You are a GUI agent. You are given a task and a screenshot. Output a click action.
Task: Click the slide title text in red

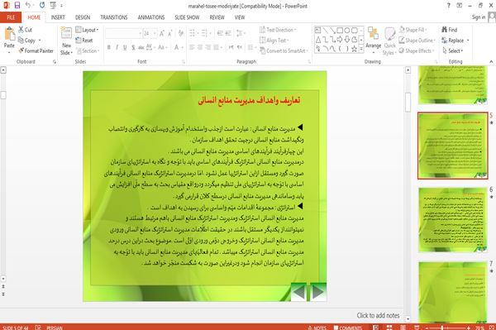(250, 100)
